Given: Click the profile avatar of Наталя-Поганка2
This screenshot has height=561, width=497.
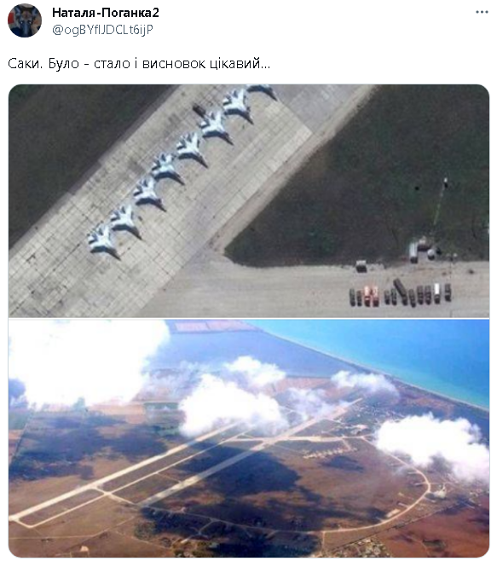Looking at the screenshot, I should point(25,20).
